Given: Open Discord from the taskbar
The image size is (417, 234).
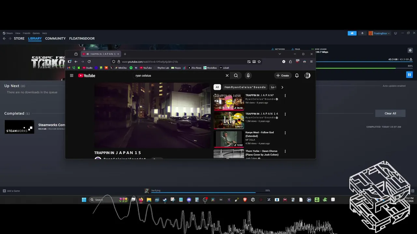Looking at the screenshot, I should (189, 200).
